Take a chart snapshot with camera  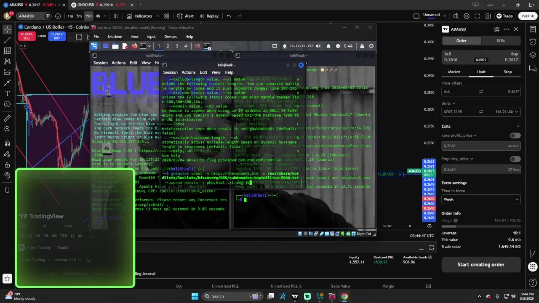pyautogui.click(x=488, y=16)
